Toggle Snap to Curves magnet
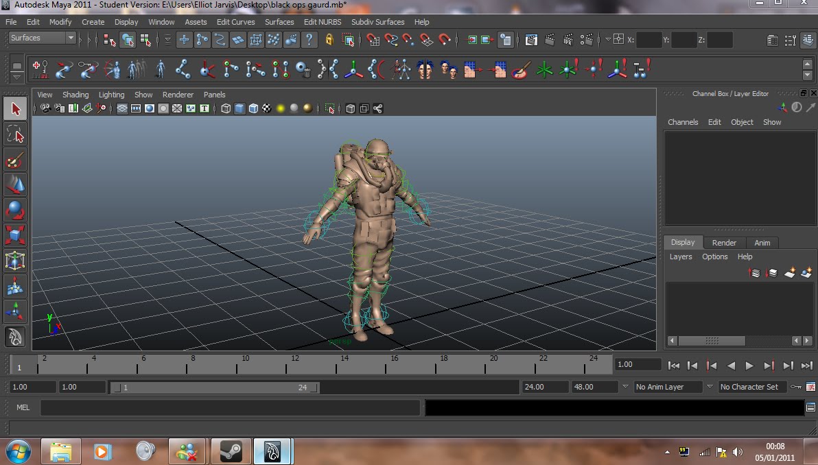The height and width of the screenshot is (465, 818). tap(390, 40)
